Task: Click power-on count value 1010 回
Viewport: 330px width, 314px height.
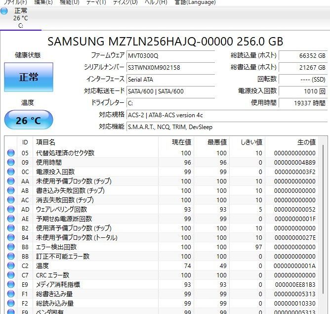Action: tap(303, 91)
